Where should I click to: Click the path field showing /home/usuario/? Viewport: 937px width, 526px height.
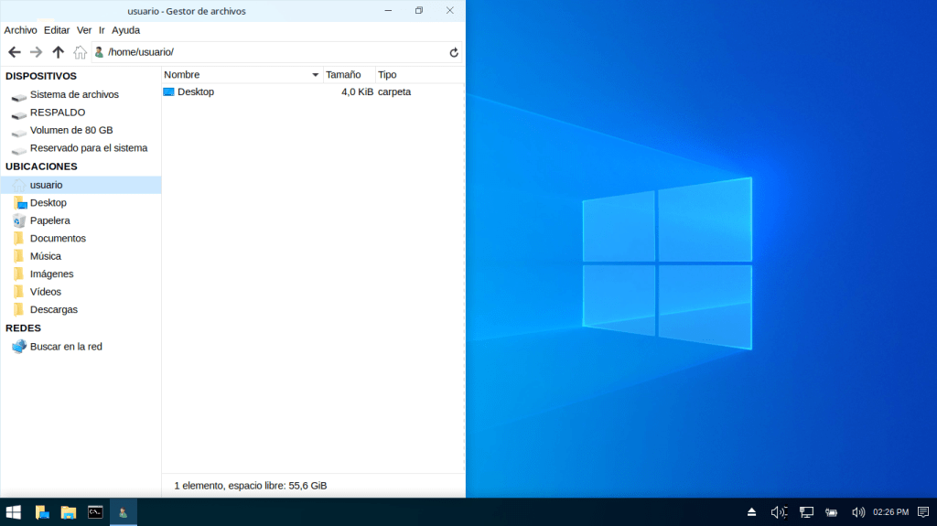click(x=275, y=52)
